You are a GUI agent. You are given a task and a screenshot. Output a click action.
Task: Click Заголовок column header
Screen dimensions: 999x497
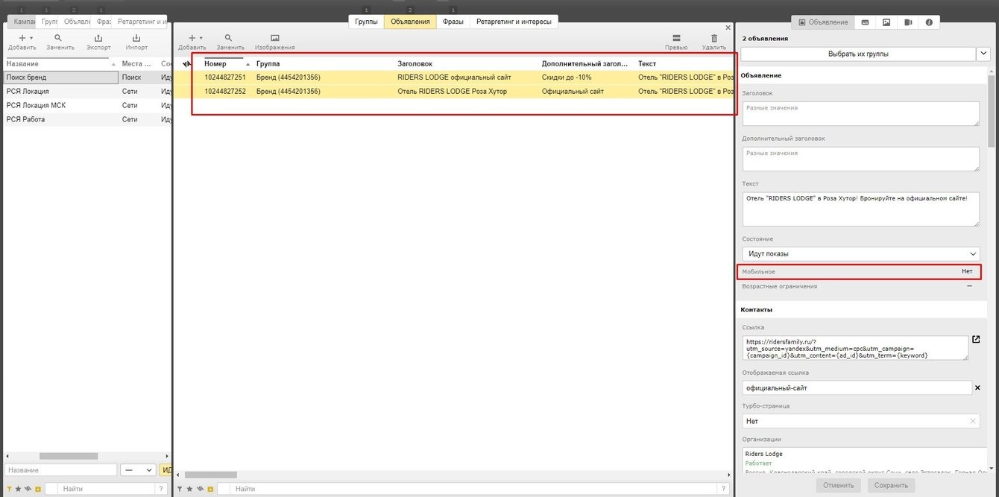(x=415, y=64)
